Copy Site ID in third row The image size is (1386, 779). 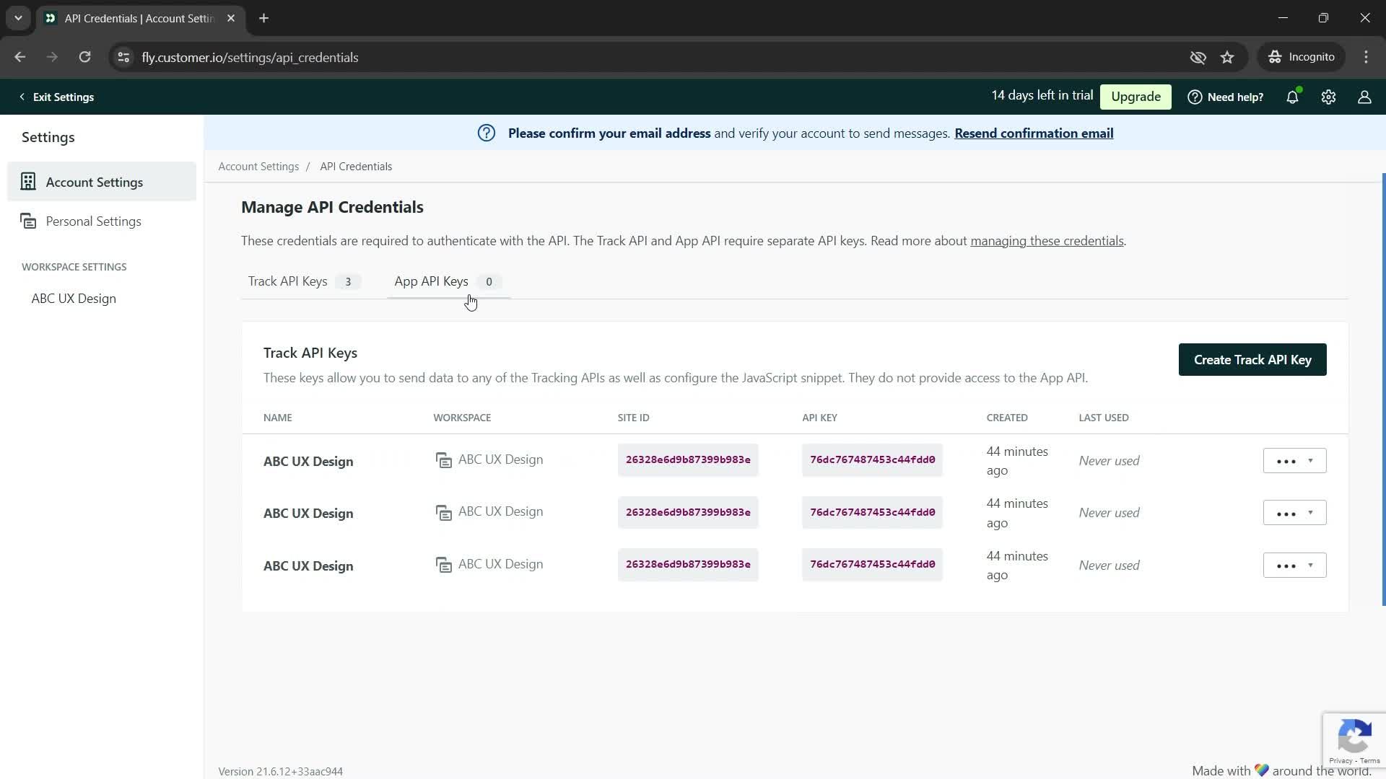[x=688, y=565]
